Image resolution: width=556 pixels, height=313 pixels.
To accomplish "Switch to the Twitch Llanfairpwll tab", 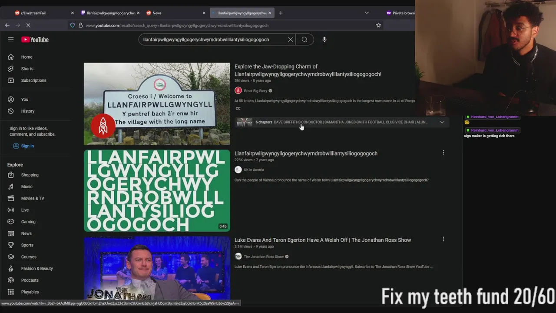I will tap(111, 13).
